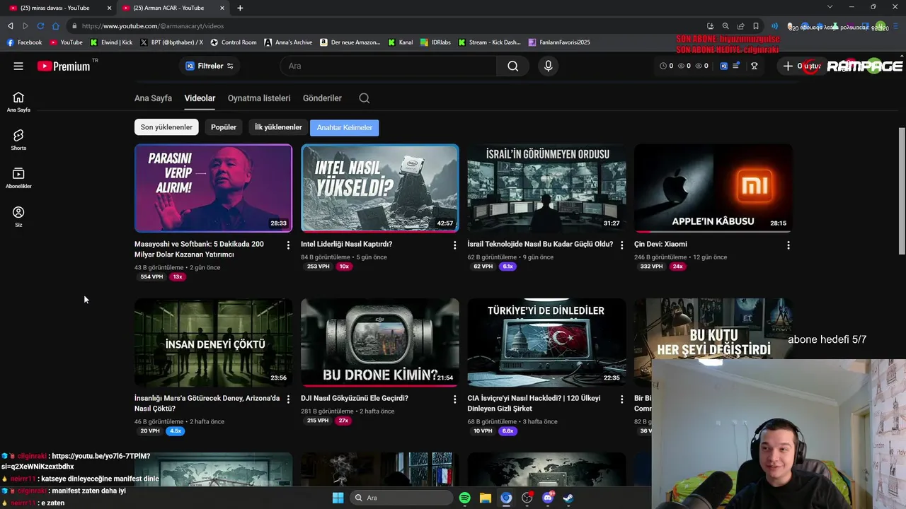Open Steam from the taskbar
906x509 pixels.
pos(568,498)
